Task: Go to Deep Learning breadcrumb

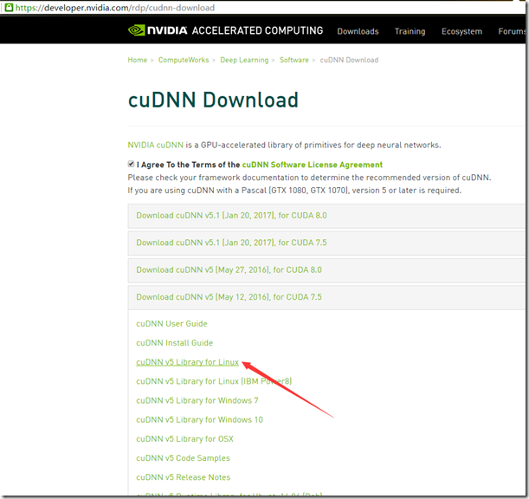Action: click(244, 60)
